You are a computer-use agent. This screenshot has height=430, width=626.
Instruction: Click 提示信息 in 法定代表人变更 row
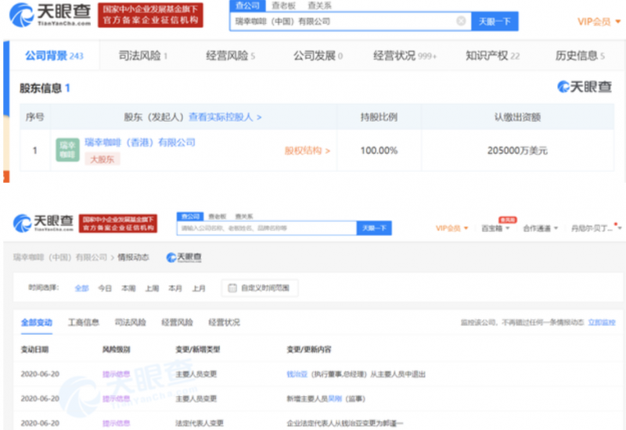click(x=116, y=423)
